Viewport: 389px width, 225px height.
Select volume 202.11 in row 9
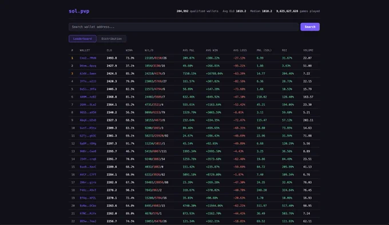pos(308,120)
